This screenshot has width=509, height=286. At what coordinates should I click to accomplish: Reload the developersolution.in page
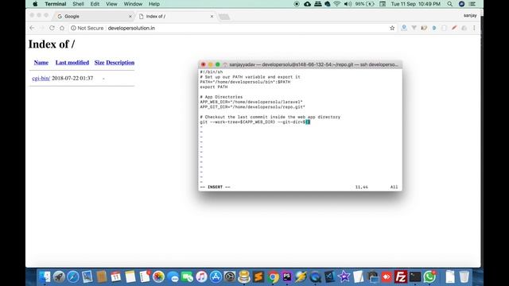tap(52, 29)
